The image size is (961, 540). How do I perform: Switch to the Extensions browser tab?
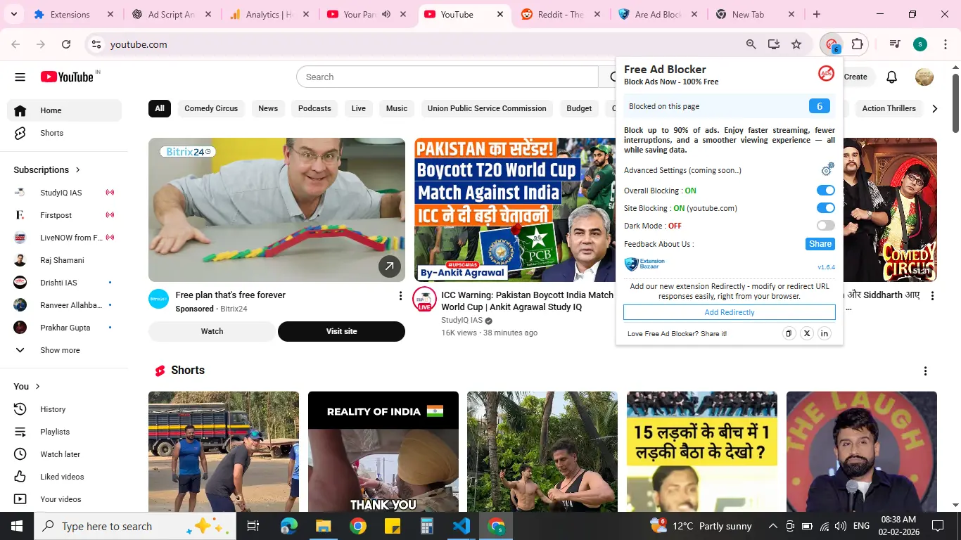[x=74, y=14]
